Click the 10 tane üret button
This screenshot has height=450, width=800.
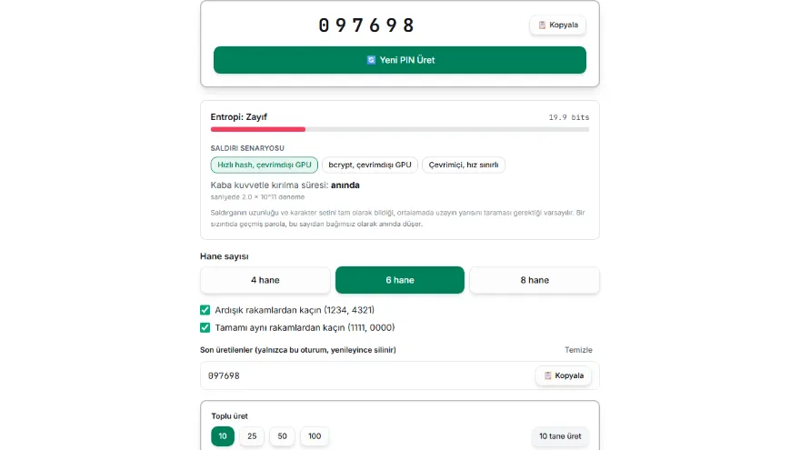[560, 436]
